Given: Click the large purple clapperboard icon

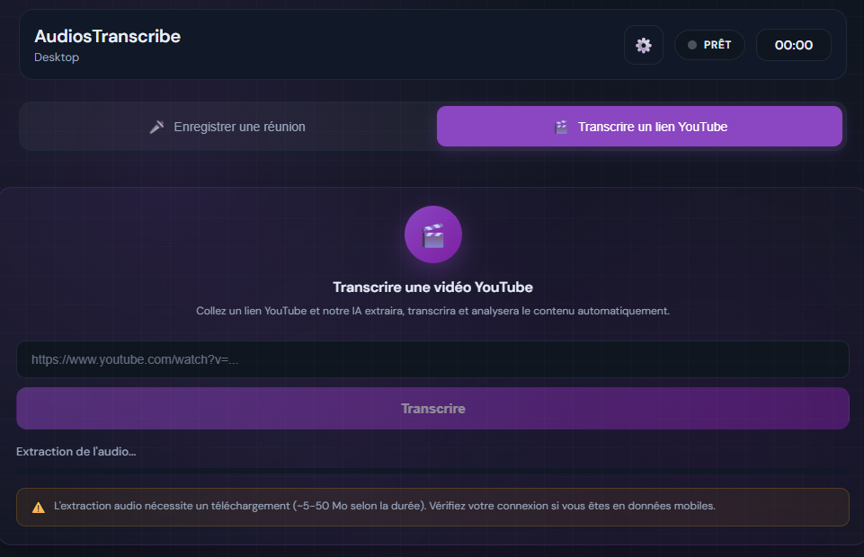Looking at the screenshot, I should pos(432,234).
